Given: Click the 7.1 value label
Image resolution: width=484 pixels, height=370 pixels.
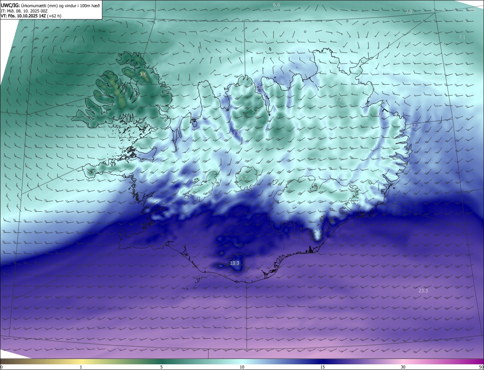Looking at the screenshot, I should click(x=462, y=37).
